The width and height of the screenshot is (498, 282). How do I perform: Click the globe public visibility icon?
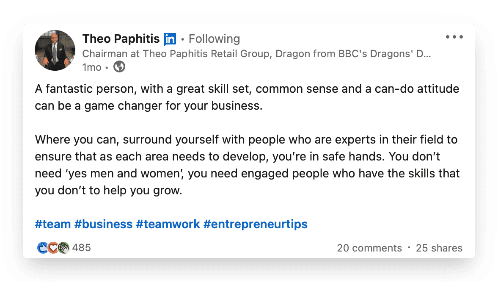point(119,67)
